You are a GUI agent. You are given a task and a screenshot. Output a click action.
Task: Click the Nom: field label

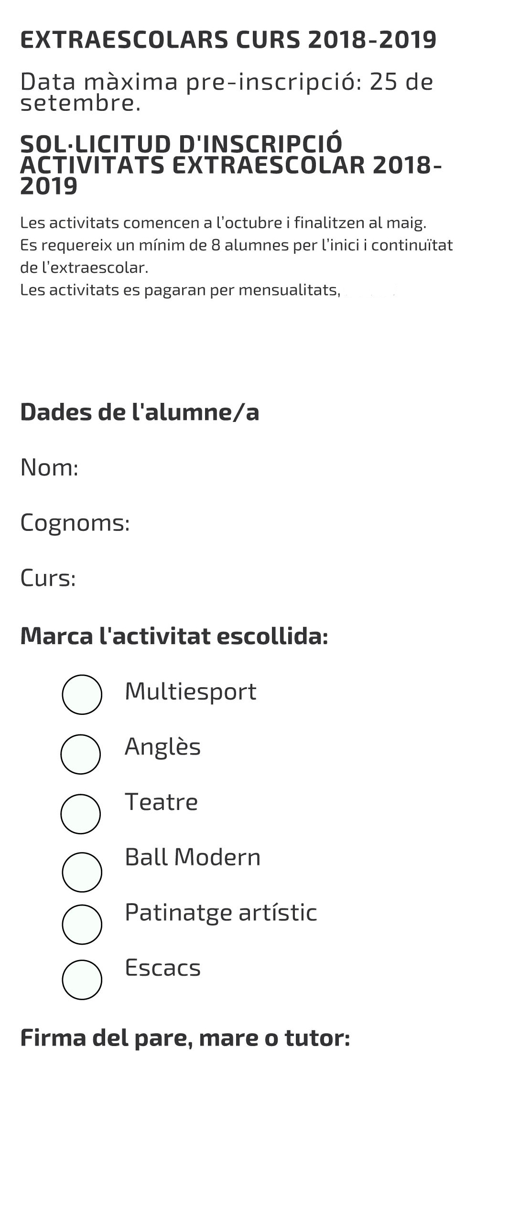(49, 467)
